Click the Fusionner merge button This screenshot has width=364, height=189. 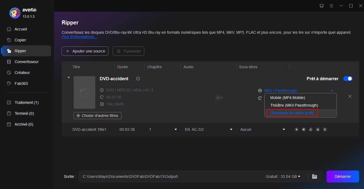(128, 51)
